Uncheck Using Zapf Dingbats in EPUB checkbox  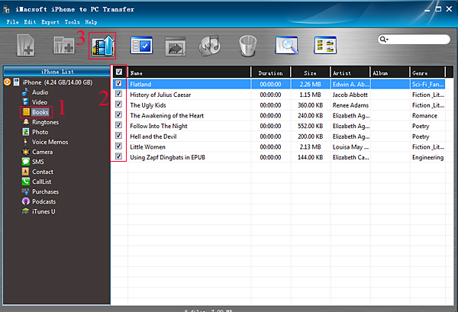pos(118,156)
